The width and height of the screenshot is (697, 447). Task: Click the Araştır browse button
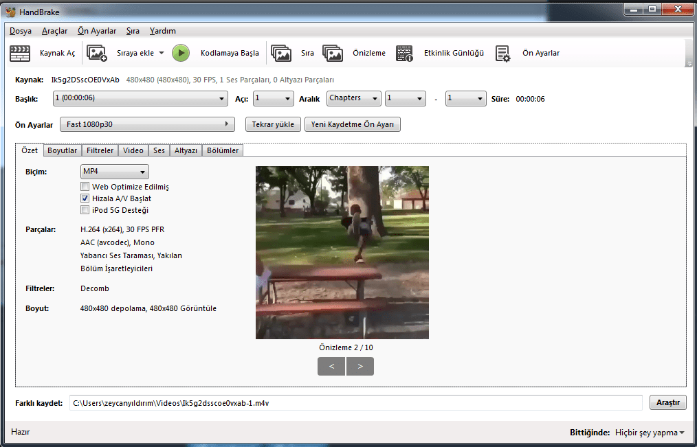click(x=668, y=402)
